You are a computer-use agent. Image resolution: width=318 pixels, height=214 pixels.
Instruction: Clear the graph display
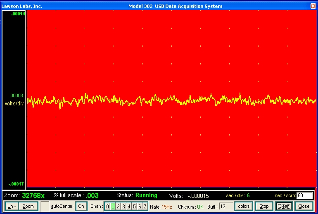(x=283, y=206)
